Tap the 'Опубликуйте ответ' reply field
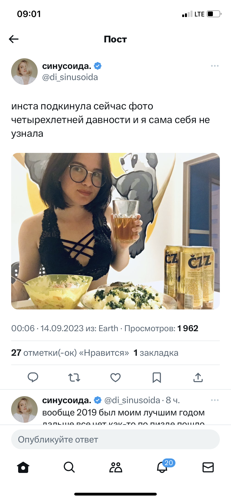 pyautogui.click(x=116, y=439)
